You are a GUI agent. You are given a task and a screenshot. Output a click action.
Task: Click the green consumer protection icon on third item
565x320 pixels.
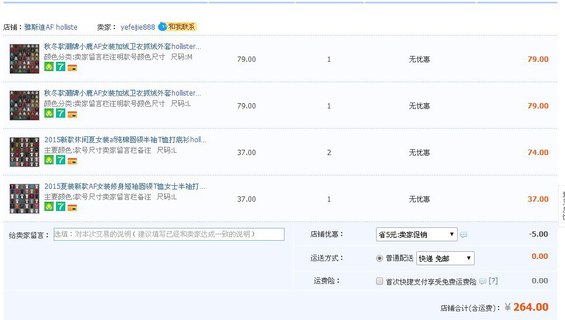coord(49,160)
